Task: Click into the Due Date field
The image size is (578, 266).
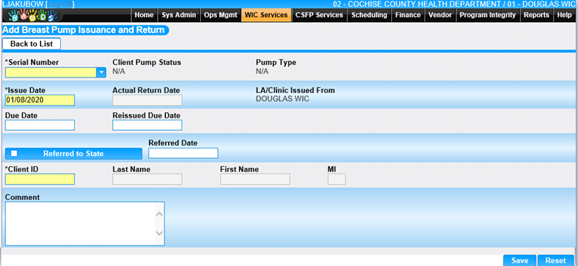Action: [40, 125]
